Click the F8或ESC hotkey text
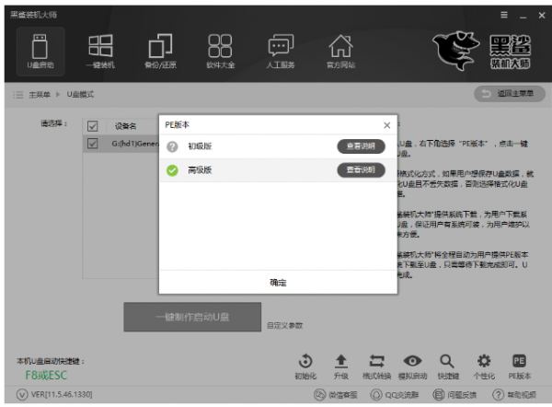Screen dimensions: 552x407 [46, 376]
